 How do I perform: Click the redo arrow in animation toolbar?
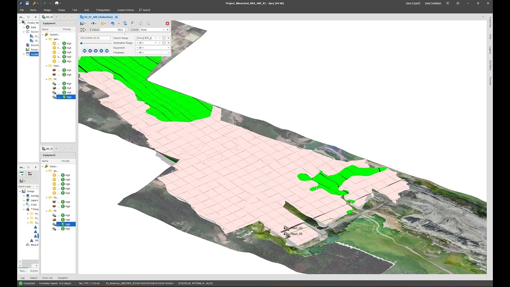tap(148, 24)
